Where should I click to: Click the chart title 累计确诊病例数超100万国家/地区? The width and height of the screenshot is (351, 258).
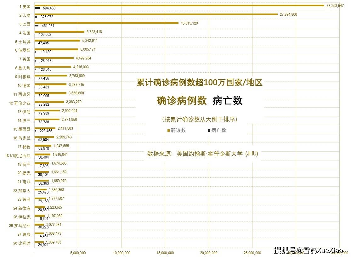pyautogui.click(x=200, y=83)
